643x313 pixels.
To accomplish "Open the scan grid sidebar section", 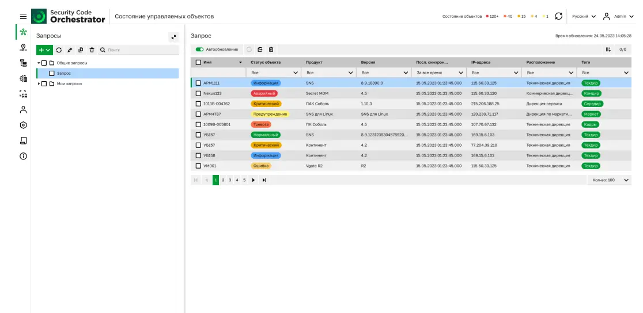I will point(24,94).
